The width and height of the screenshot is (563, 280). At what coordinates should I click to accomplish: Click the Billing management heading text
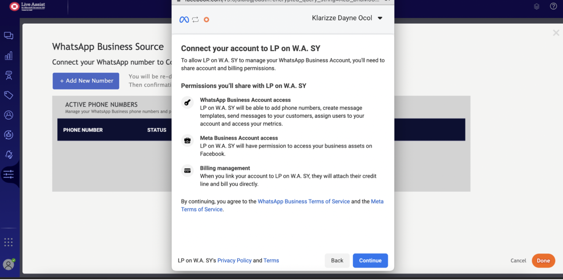225,168
